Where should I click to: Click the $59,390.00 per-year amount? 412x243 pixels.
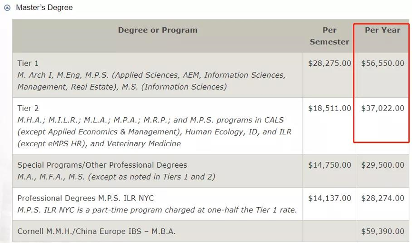[x=382, y=231]
